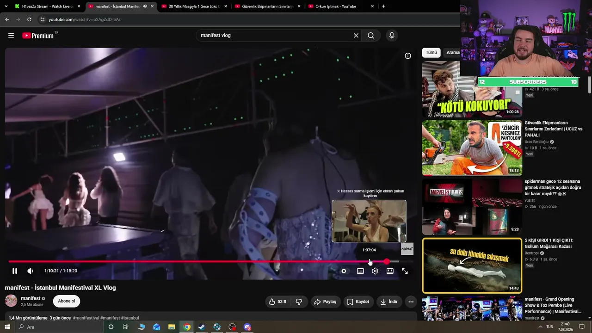Pause the video
Viewport: 592px width, 333px height.
tap(15, 271)
